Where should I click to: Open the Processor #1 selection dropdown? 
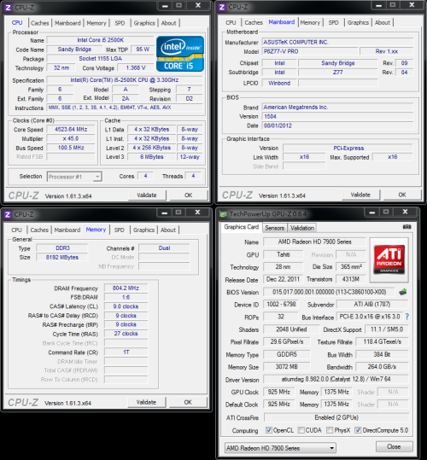click(74, 177)
